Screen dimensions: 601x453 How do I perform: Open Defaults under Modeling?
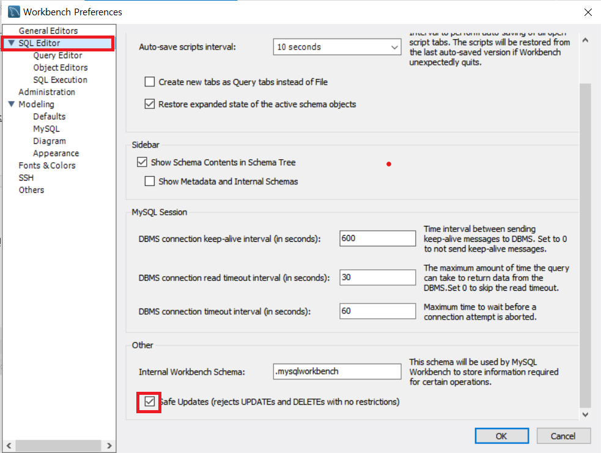(x=49, y=116)
